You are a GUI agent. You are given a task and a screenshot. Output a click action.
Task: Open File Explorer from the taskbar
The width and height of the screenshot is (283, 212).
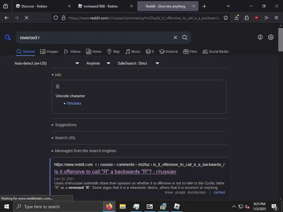(122, 206)
